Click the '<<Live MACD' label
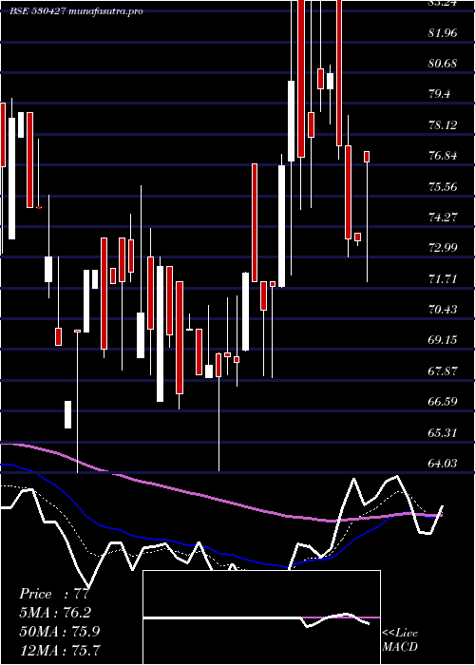 point(400,640)
